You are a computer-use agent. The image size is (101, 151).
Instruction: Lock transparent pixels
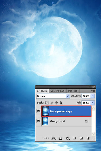tap(47, 103)
